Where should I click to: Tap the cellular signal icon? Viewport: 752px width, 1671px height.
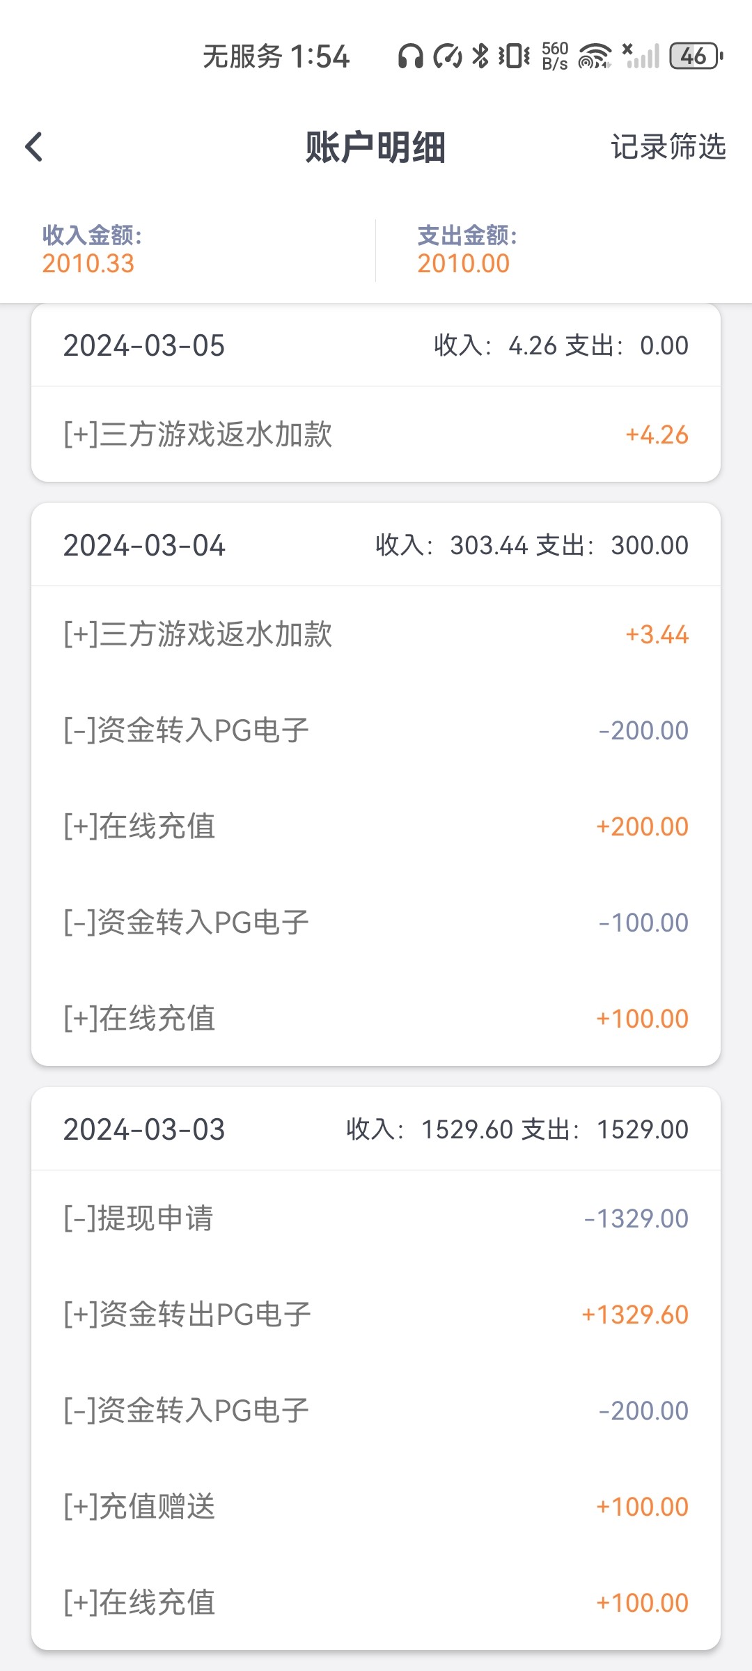tap(641, 56)
